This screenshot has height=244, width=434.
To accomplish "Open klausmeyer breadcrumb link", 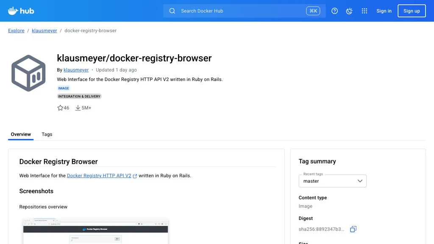I will coord(45,30).
